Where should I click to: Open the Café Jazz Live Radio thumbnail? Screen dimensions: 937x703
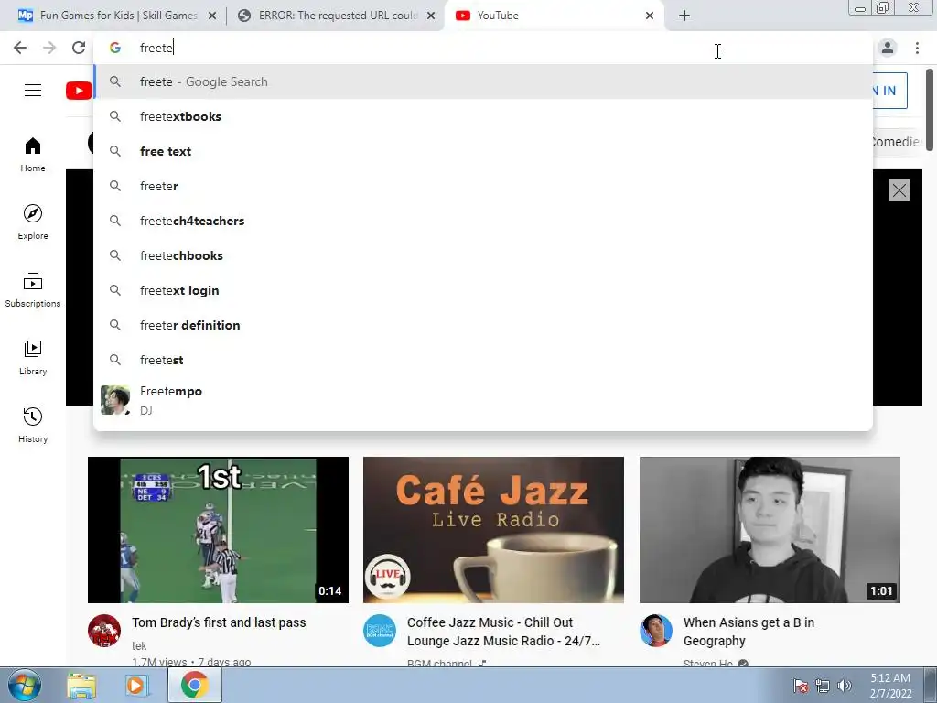point(493,530)
